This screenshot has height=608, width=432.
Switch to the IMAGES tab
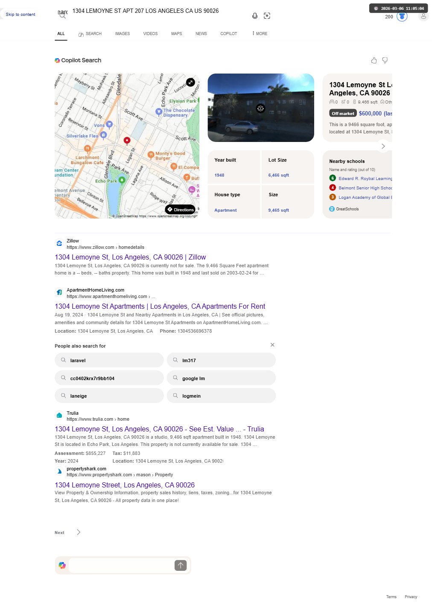click(123, 34)
